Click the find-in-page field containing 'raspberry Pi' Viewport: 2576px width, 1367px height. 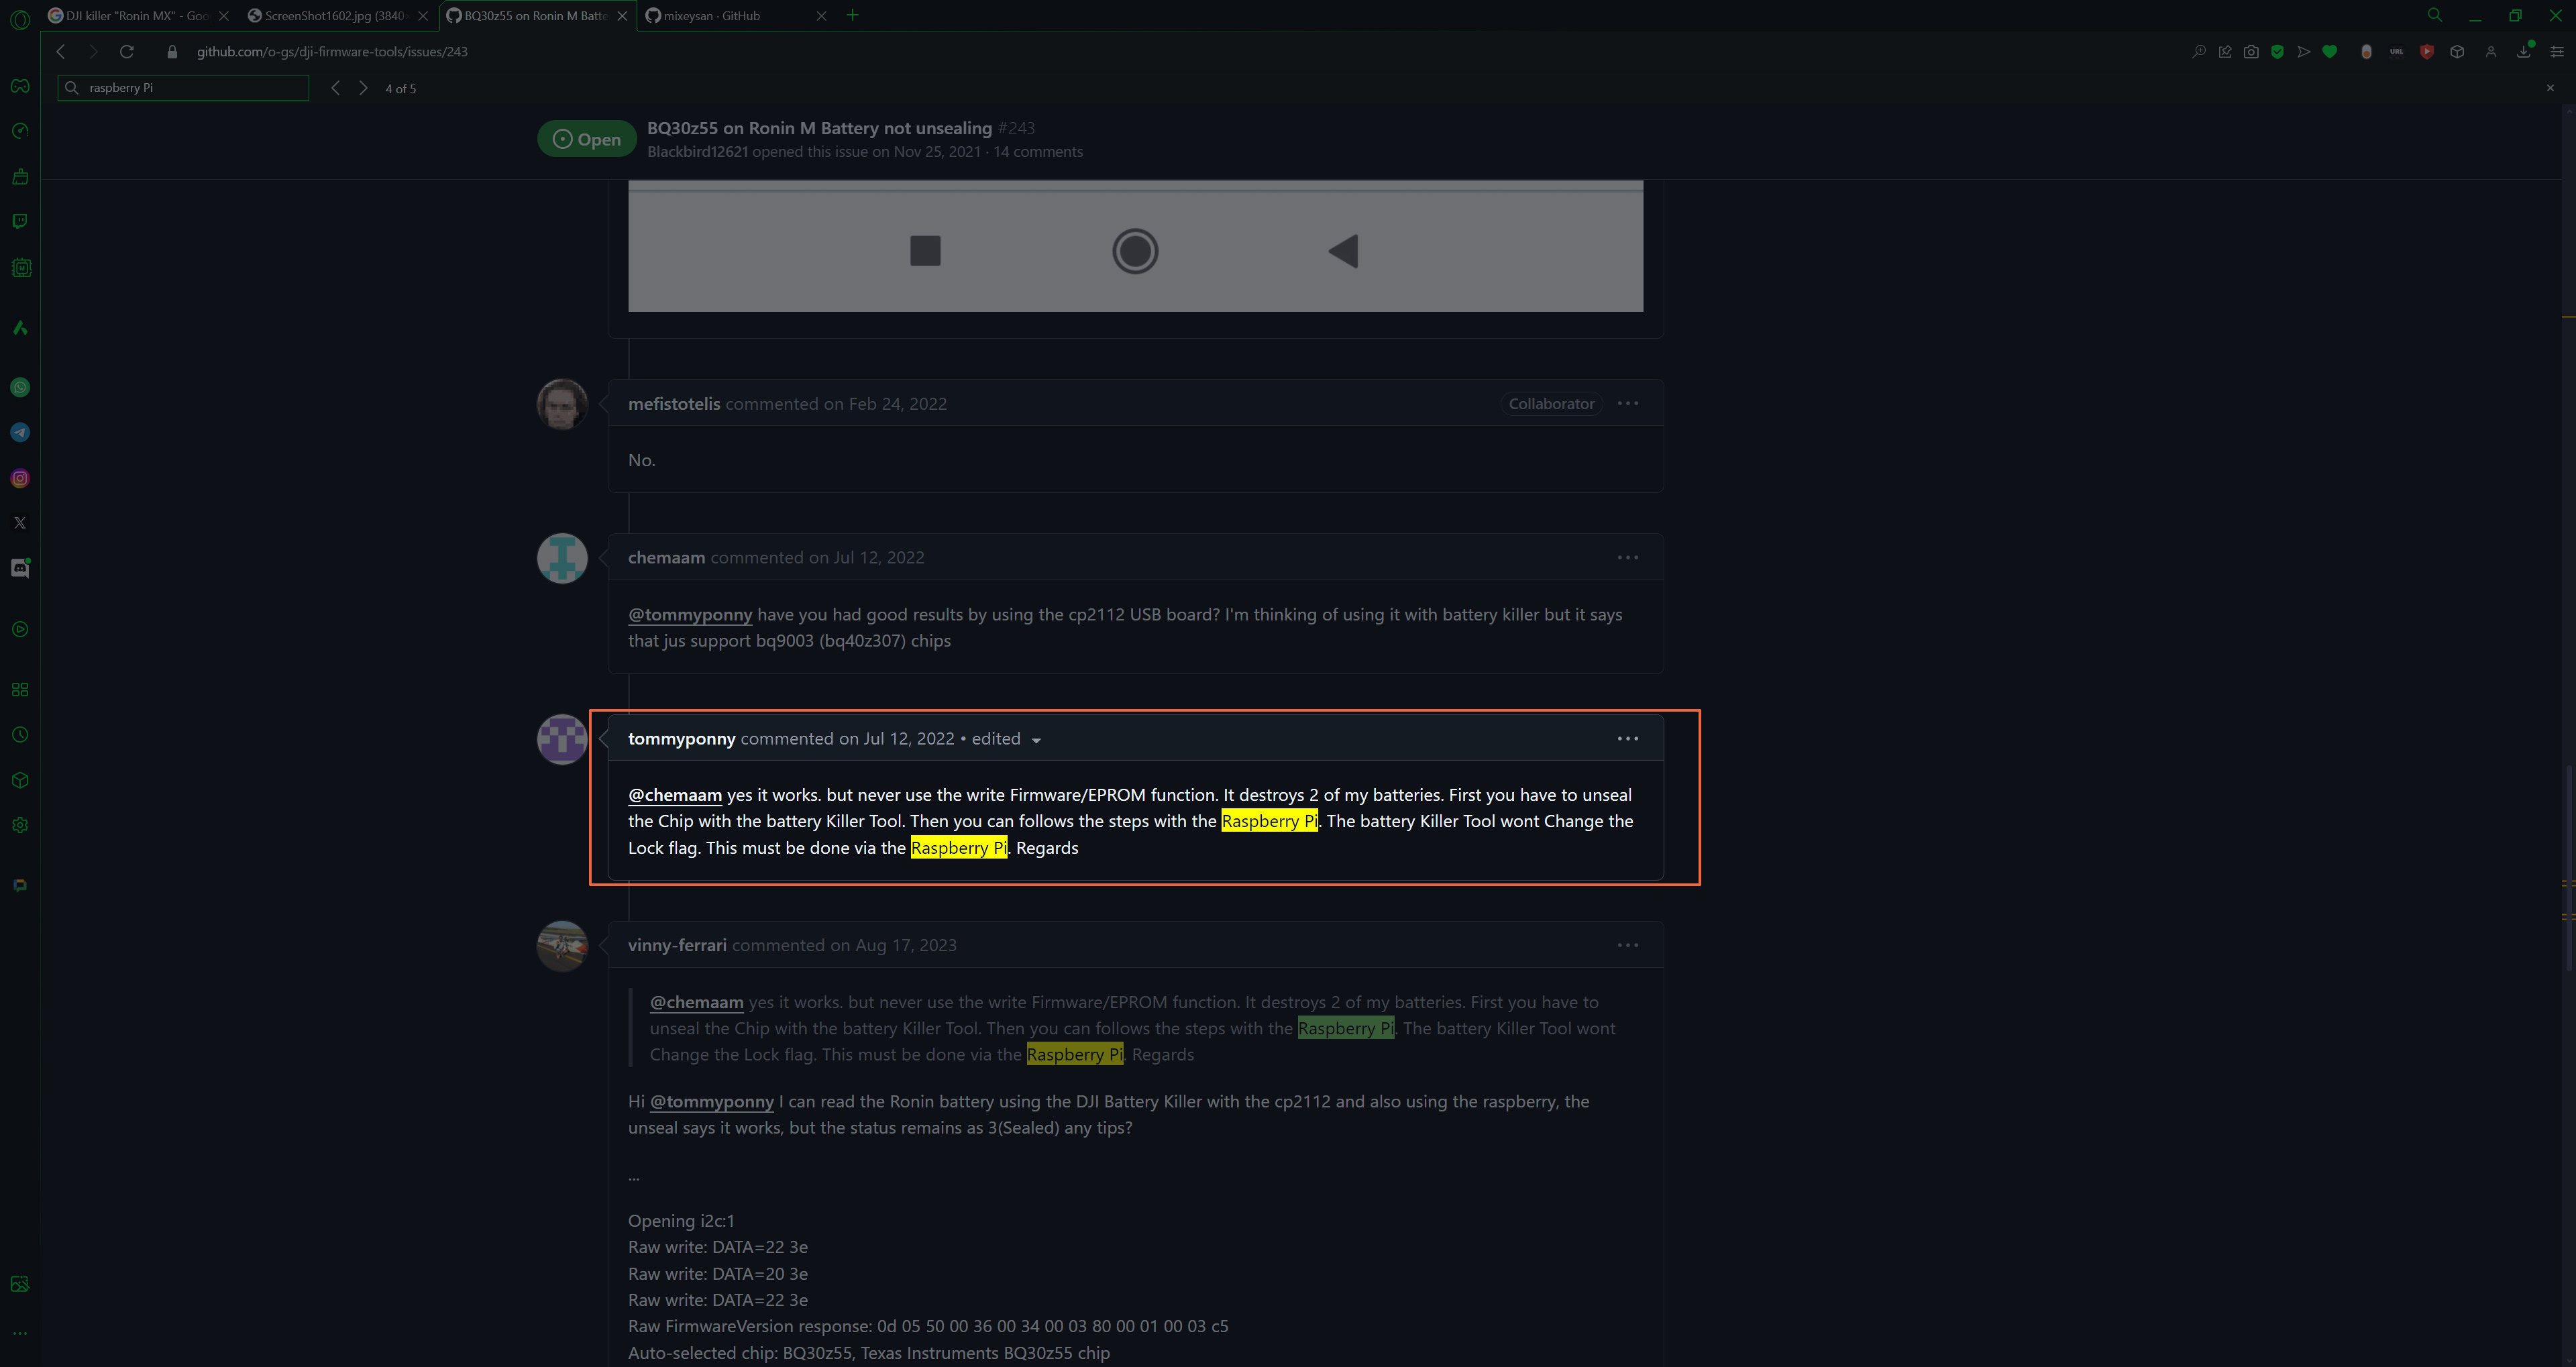click(183, 88)
